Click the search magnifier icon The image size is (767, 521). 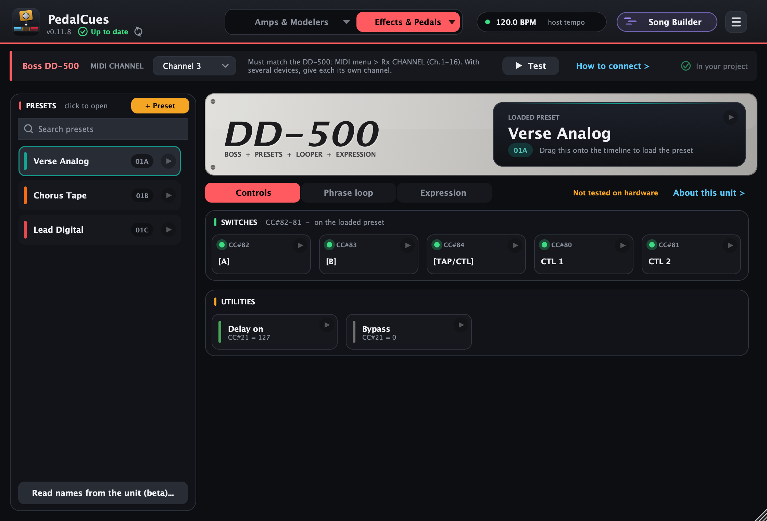click(29, 129)
